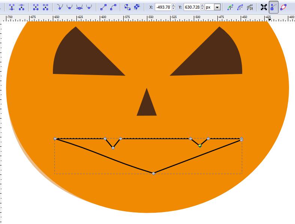Toggle show path outline button

click(x=283, y=7)
